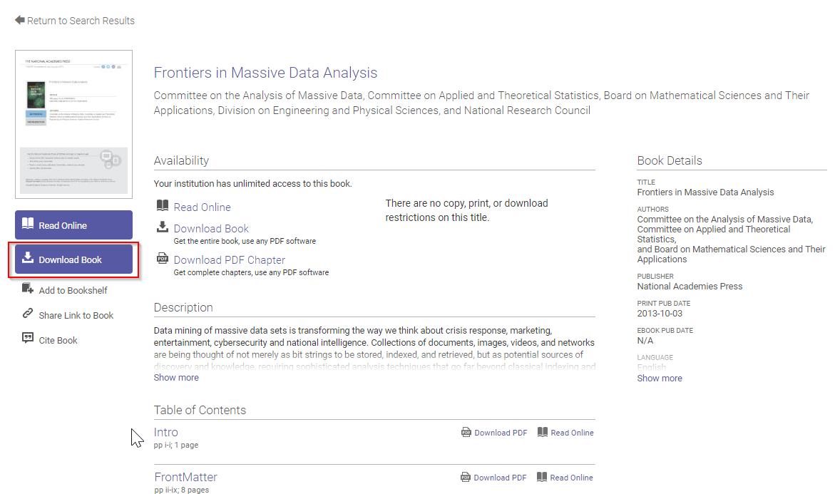The image size is (835, 494).
Task: Click the Availability section heading
Action: 181,161
